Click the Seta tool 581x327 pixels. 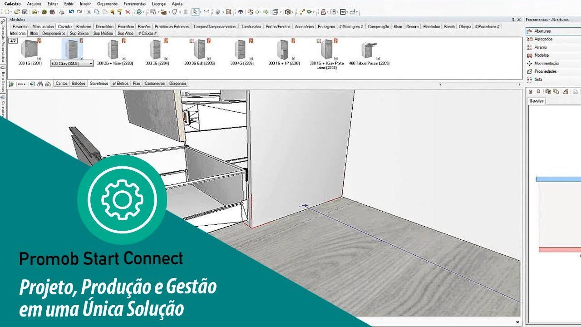tap(553, 79)
